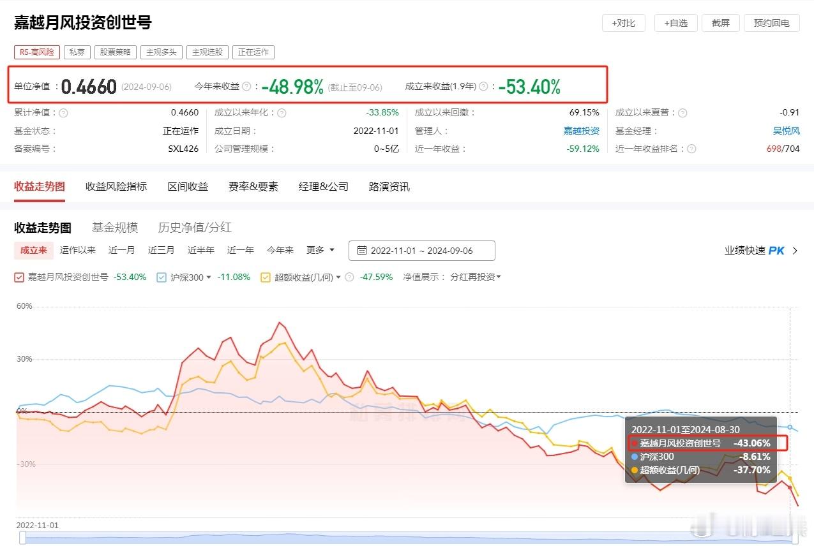The image size is (814, 546).
Task: Click arrow chevron right of 业绩快速 PK
Action: [x=795, y=251]
